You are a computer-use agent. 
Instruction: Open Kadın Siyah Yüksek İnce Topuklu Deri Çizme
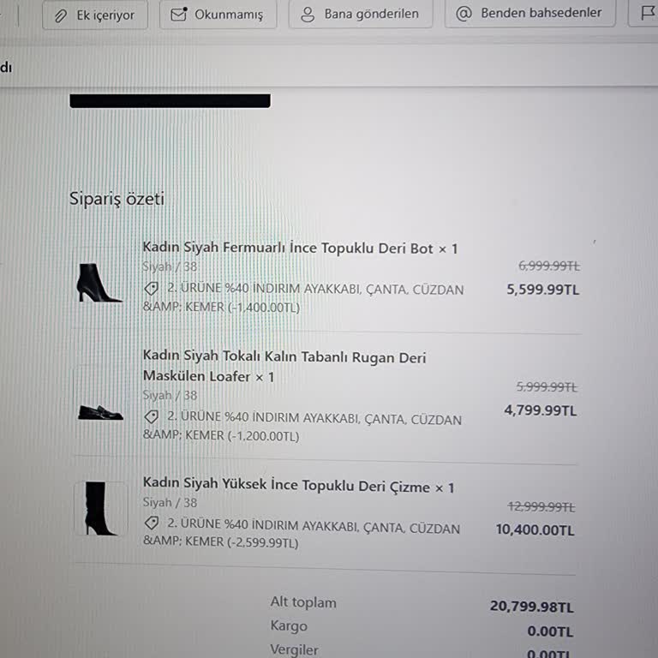click(298, 485)
